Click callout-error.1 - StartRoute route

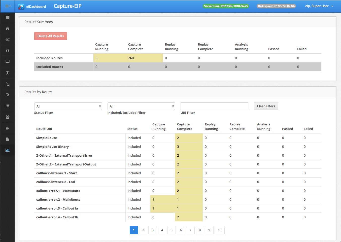click(58, 191)
